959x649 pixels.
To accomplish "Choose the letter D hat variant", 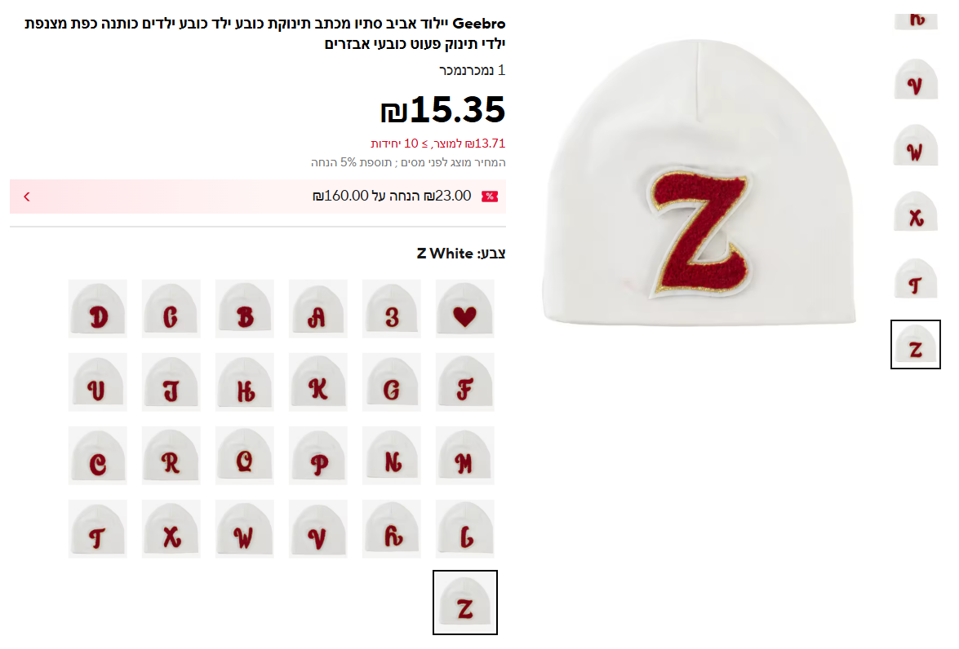I will (98, 309).
